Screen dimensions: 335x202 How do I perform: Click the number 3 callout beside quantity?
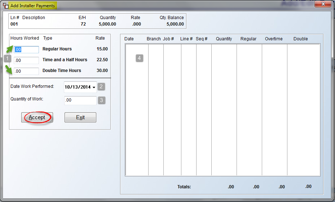pos(102,100)
